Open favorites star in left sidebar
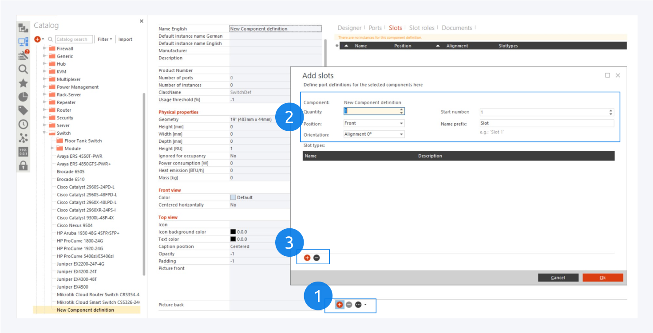 (23, 83)
